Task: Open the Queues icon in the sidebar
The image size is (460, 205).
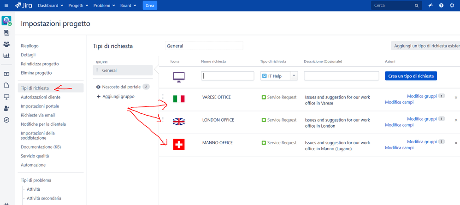Action: (x=6, y=33)
